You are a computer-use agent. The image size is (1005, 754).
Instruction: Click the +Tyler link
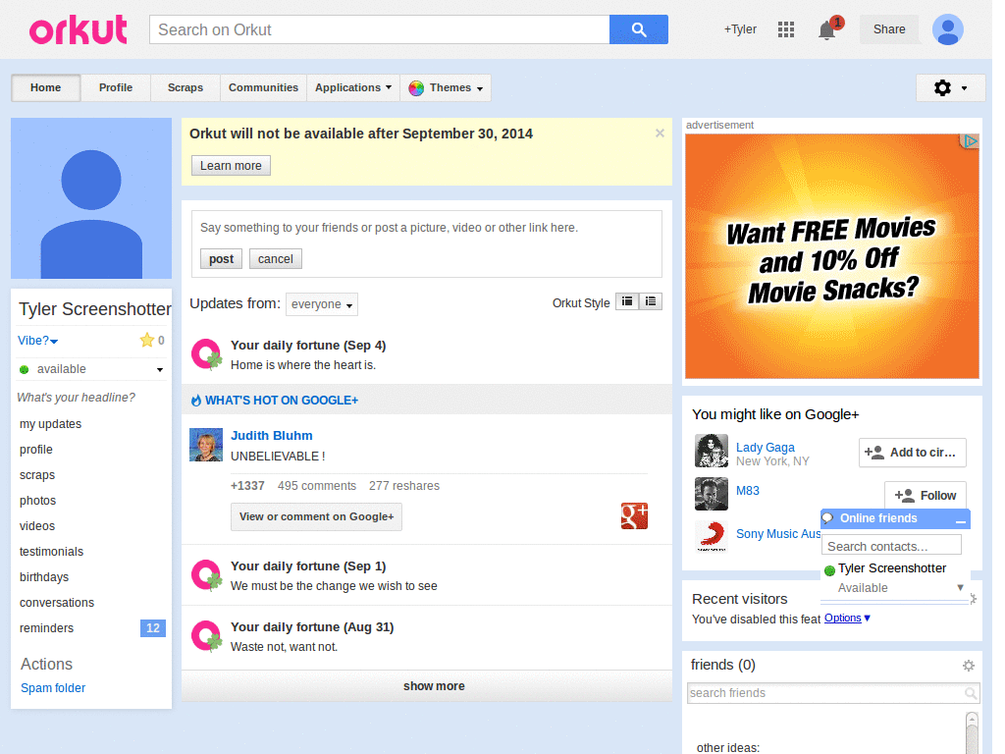(740, 29)
